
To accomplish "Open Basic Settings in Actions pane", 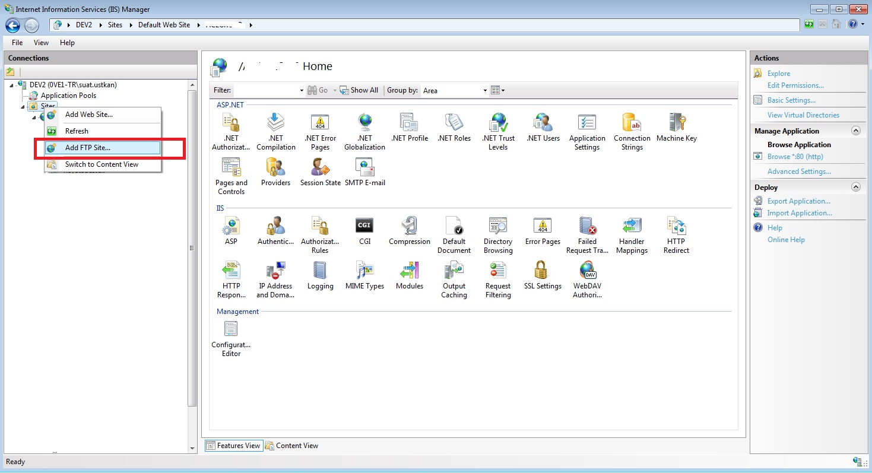I will coord(791,100).
